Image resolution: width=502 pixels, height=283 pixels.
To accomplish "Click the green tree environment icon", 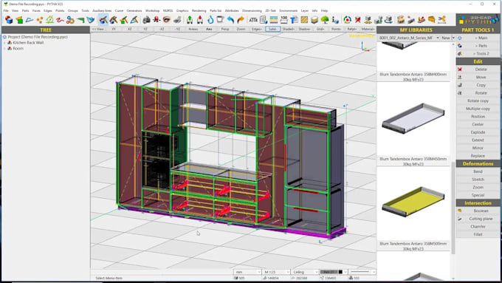I will [325, 20].
